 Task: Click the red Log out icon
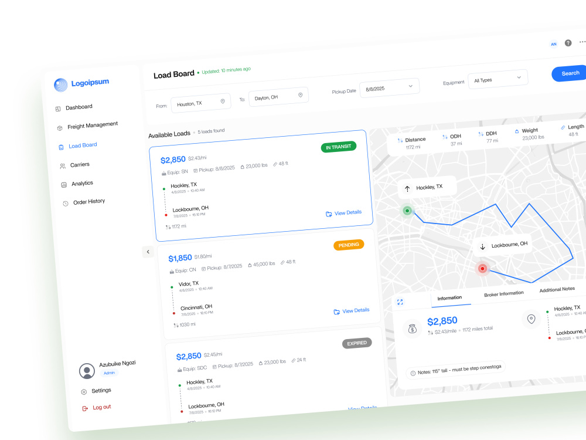point(85,408)
